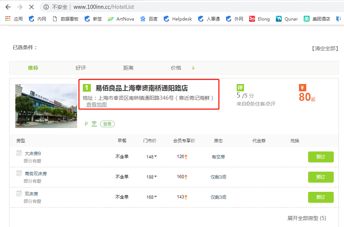
Task: Clear all filters via 清空全部
Action: pyautogui.click(x=325, y=48)
